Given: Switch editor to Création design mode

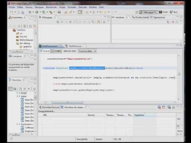Looking at the screenshot, I should (x=57, y=51).
